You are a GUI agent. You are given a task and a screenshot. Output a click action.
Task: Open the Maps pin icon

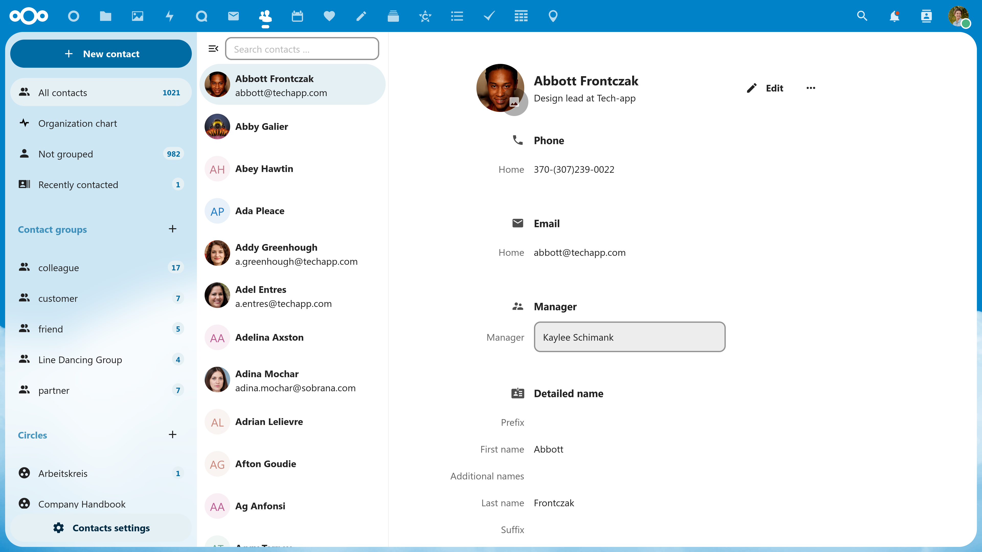(x=553, y=16)
